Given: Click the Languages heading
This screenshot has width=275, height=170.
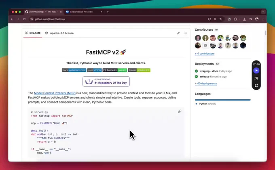Looking at the screenshot, I should click(203, 94).
